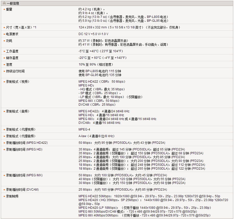234x219 pixels.
Task: Select the 录制格式（音频）row label
Action: (18, 111)
